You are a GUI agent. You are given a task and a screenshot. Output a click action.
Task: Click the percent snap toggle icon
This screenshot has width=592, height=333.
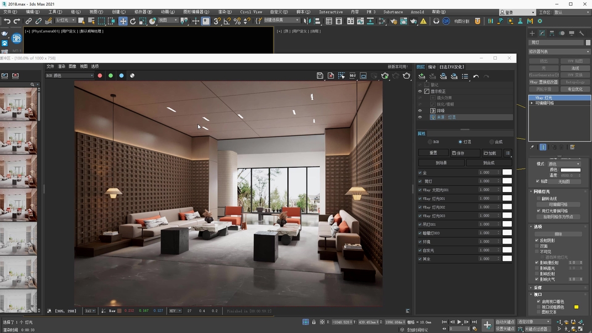(237, 21)
